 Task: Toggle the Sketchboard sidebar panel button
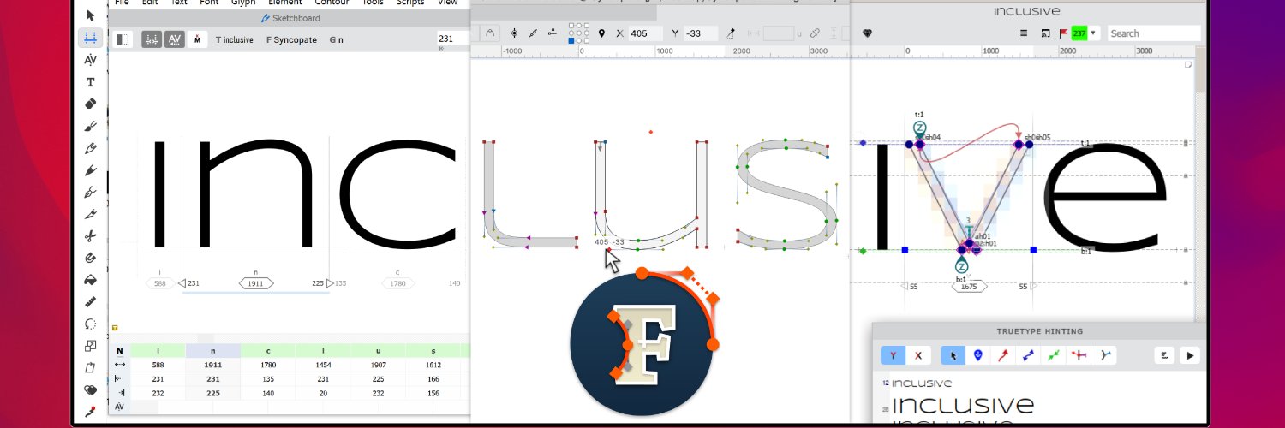point(123,39)
